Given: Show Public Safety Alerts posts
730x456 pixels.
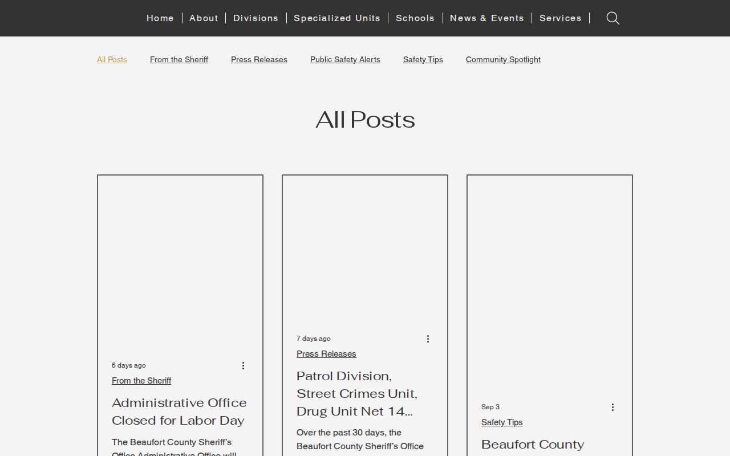Looking at the screenshot, I should tap(345, 59).
